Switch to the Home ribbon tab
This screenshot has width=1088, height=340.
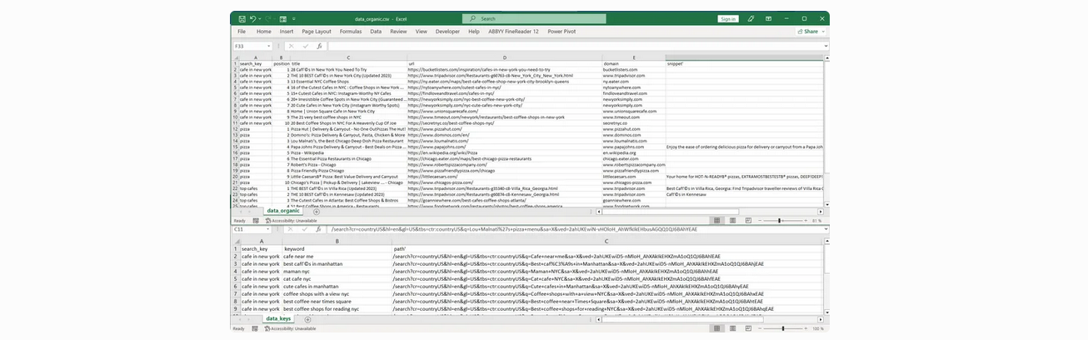click(x=263, y=32)
